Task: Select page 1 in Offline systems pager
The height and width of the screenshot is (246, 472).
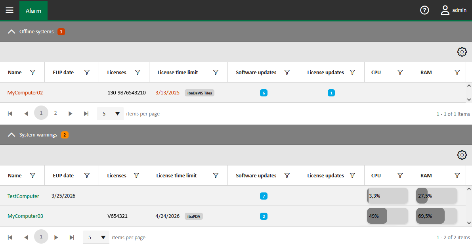Action: click(41, 113)
